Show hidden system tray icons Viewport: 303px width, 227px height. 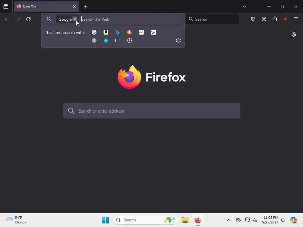pos(229,220)
